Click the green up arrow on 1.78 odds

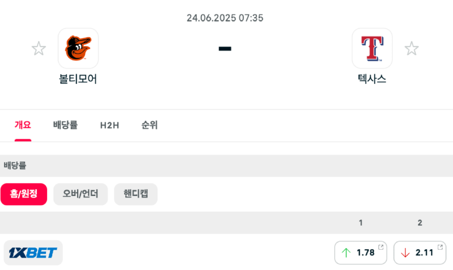pyautogui.click(x=346, y=252)
